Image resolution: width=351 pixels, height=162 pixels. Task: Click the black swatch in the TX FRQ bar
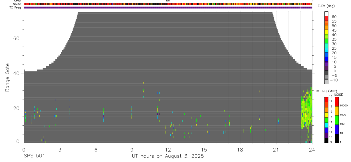coord(326,140)
